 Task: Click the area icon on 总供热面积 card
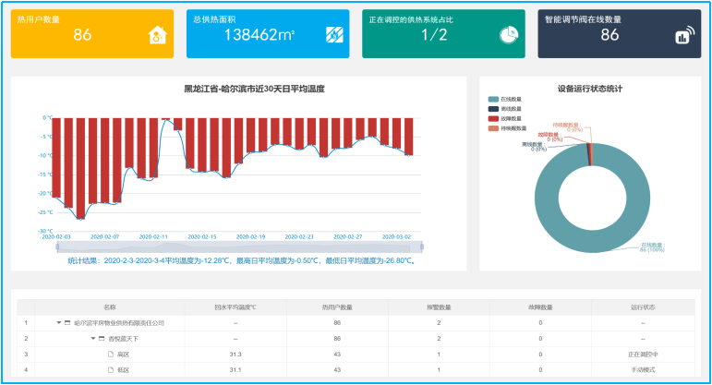click(x=333, y=35)
